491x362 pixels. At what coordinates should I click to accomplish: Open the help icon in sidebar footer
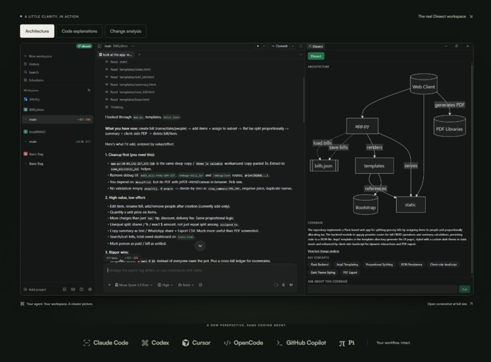click(82, 289)
